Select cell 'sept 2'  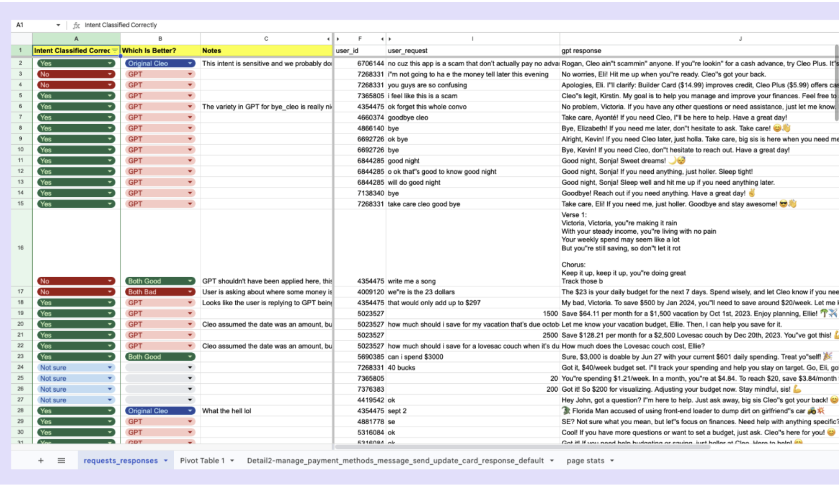click(x=473, y=411)
